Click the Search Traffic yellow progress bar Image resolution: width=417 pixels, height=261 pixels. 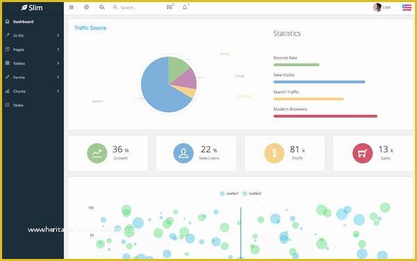click(309, 99)
